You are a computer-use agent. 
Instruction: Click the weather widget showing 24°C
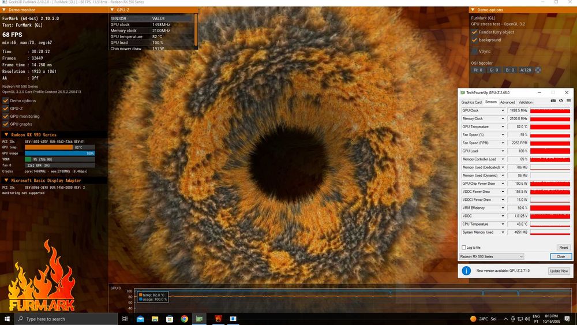coord(483,319)
